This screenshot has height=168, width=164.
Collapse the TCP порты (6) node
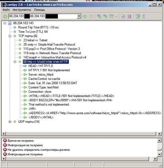tap(10, 36)
